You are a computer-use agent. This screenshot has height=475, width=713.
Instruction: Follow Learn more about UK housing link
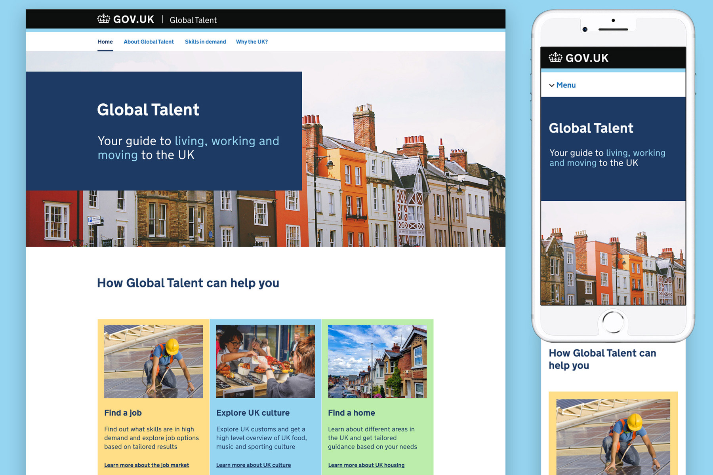[366, 465]
